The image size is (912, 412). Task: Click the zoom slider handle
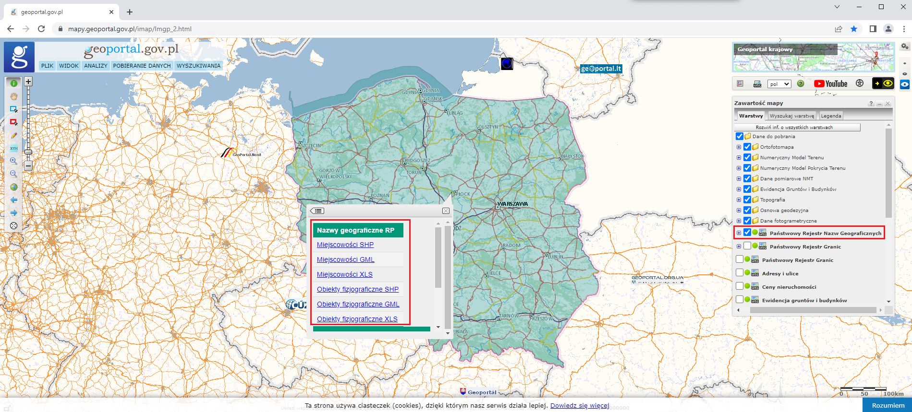click(28, 152)
